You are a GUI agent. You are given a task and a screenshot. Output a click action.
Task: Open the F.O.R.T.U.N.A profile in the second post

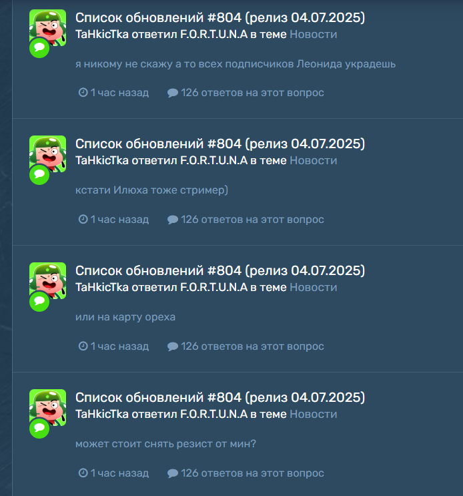pos(214,160)
